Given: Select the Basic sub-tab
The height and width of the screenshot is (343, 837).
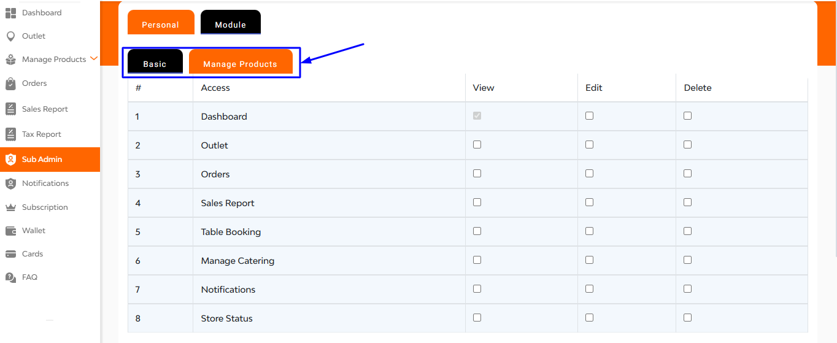Looking at the screenshot, I should click(x=155, y=62).
